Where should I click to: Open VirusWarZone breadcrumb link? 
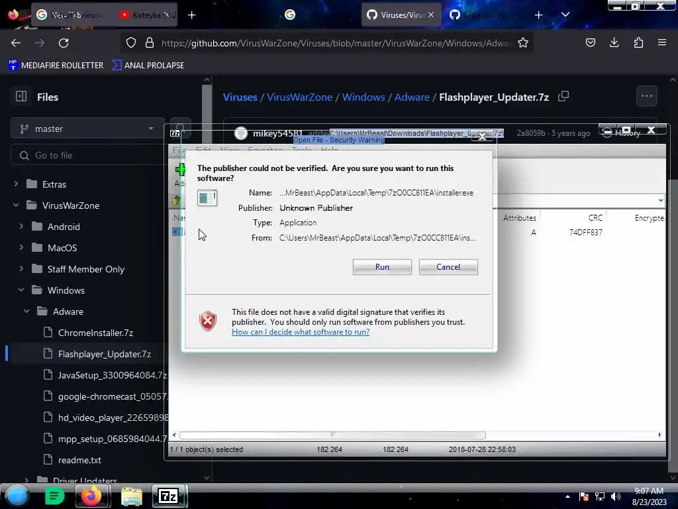[300, 97]
